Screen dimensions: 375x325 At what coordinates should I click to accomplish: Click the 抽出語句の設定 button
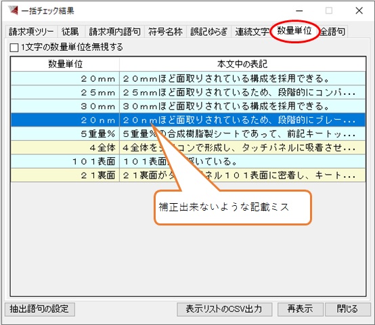point(39,309)
